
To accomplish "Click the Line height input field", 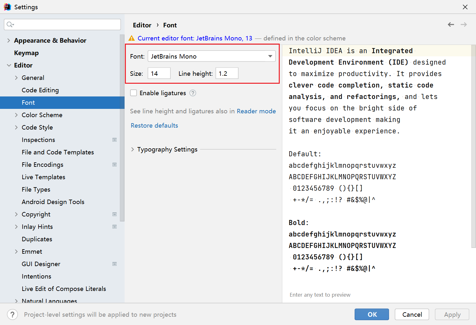I will tap(227, 73).
